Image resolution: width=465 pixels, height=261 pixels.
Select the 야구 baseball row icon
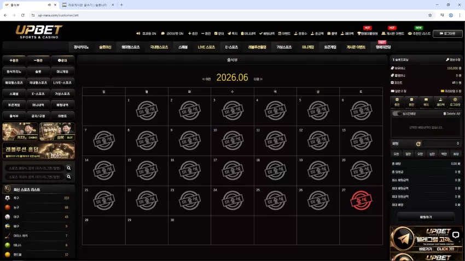[8, 217]
